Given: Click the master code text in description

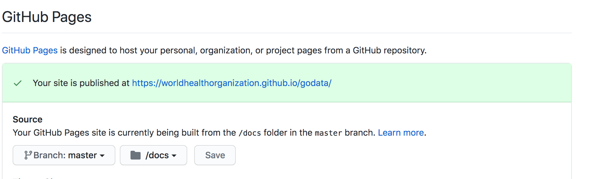Looking at the screenshot, I should point(328,133).
